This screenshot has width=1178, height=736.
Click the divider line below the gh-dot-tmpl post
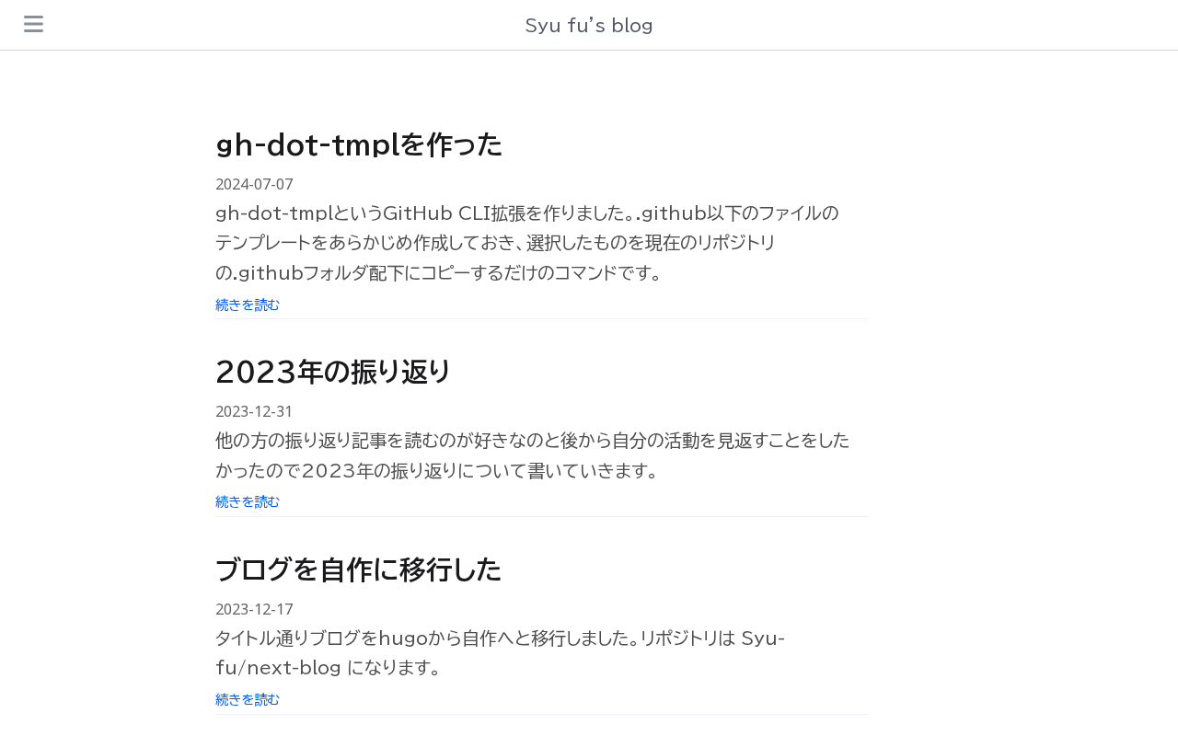click(542, 318)
